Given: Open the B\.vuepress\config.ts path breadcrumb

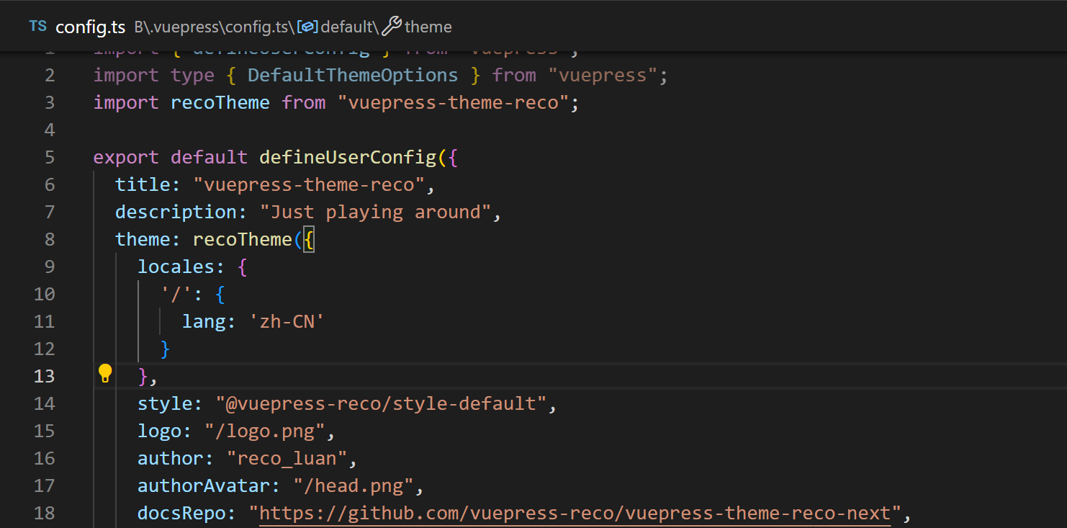Looking at the screenshot, I should [214, 27].
